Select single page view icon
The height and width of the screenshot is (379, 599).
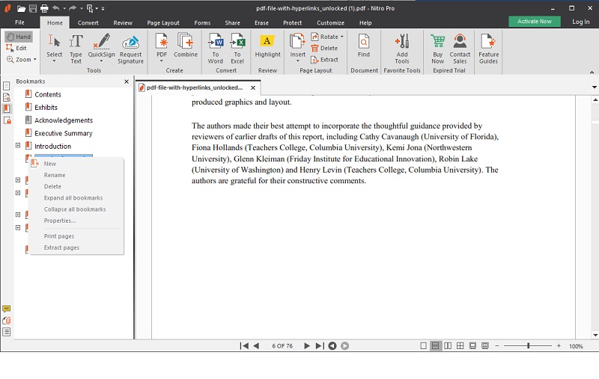click(423, 346)
